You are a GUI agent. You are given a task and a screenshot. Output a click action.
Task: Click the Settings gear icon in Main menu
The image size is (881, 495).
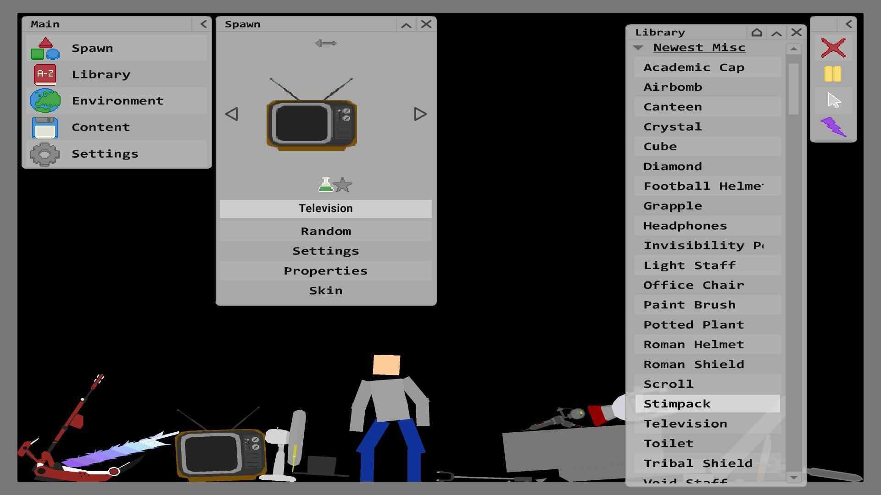click(x=45, y=154)
